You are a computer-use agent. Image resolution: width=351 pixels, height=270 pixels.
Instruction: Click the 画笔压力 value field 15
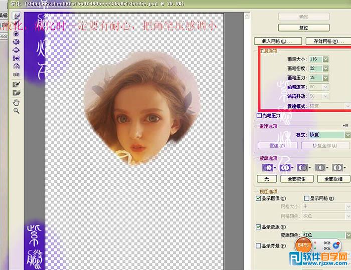[x=315, y=78]
